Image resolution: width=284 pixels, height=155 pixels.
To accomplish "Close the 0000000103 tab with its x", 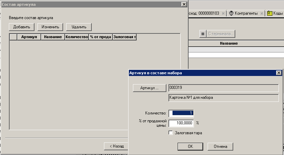I will click(x=223, y=13).
